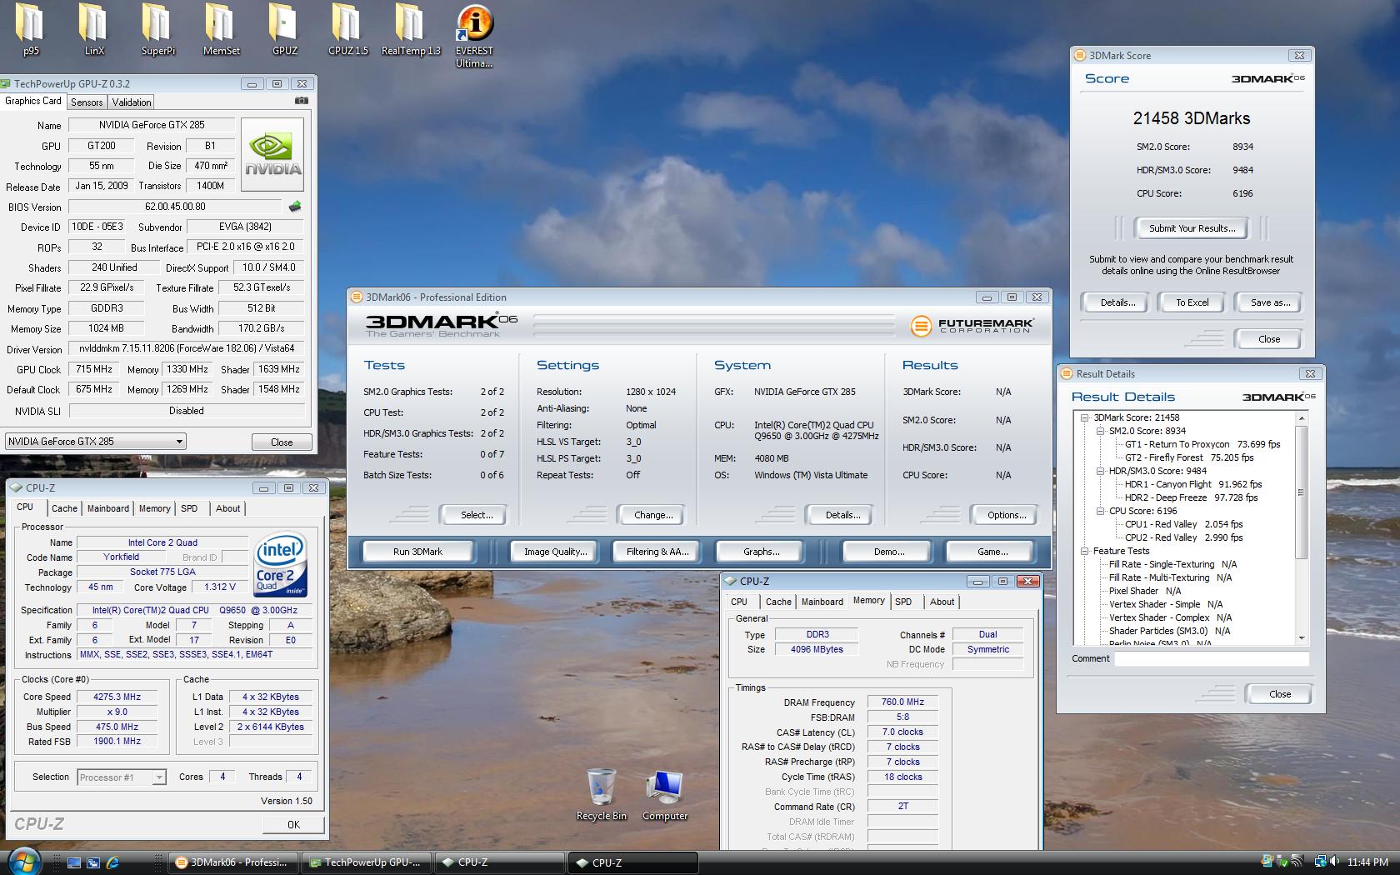Collapse the SM2.0 Score: 8934 node

1100,431
